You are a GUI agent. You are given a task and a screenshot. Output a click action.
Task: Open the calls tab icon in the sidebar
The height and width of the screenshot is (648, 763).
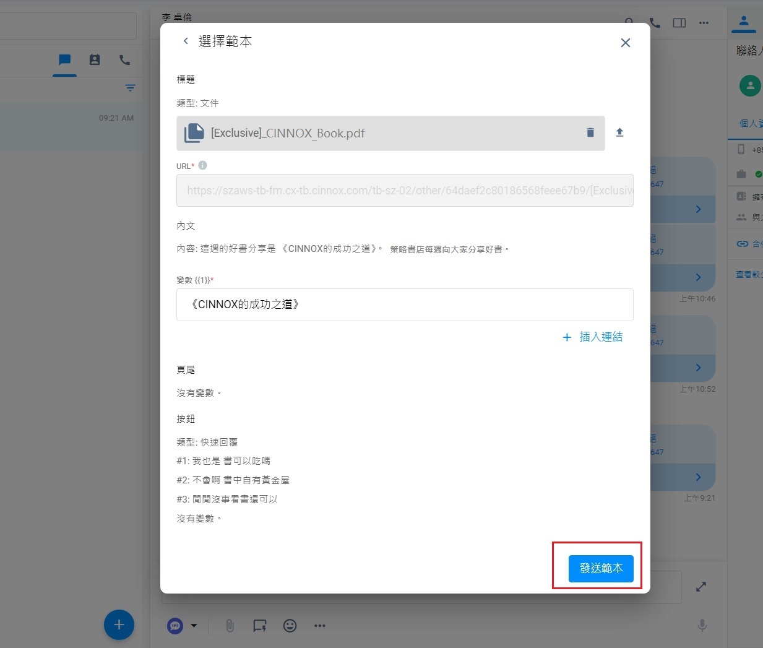tap(125, 60)
